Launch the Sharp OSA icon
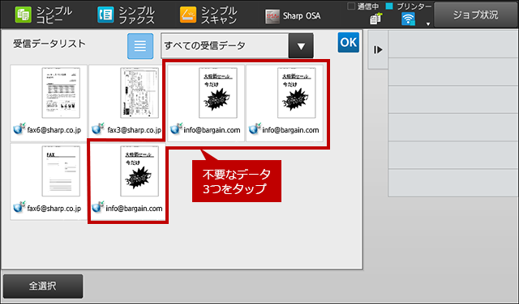This screenshot has width=519, height=304. 272,16
